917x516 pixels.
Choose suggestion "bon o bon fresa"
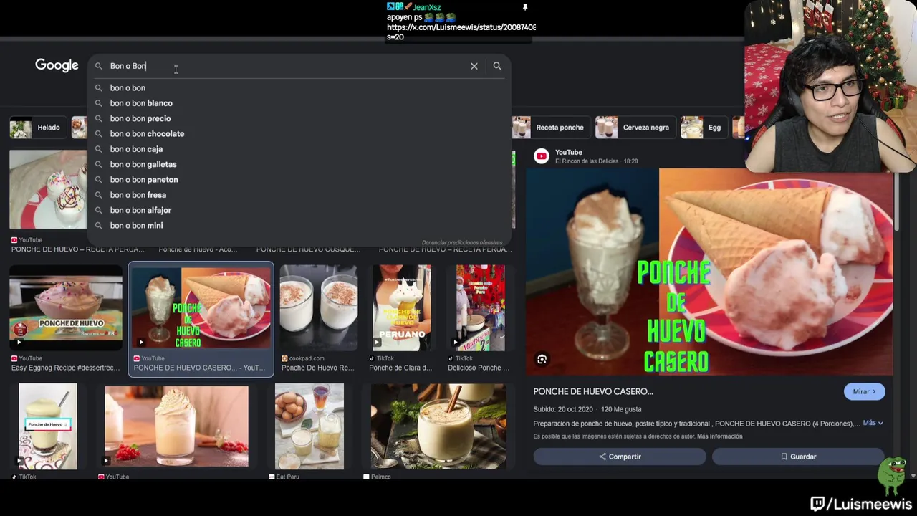click(x=138, y=195)
